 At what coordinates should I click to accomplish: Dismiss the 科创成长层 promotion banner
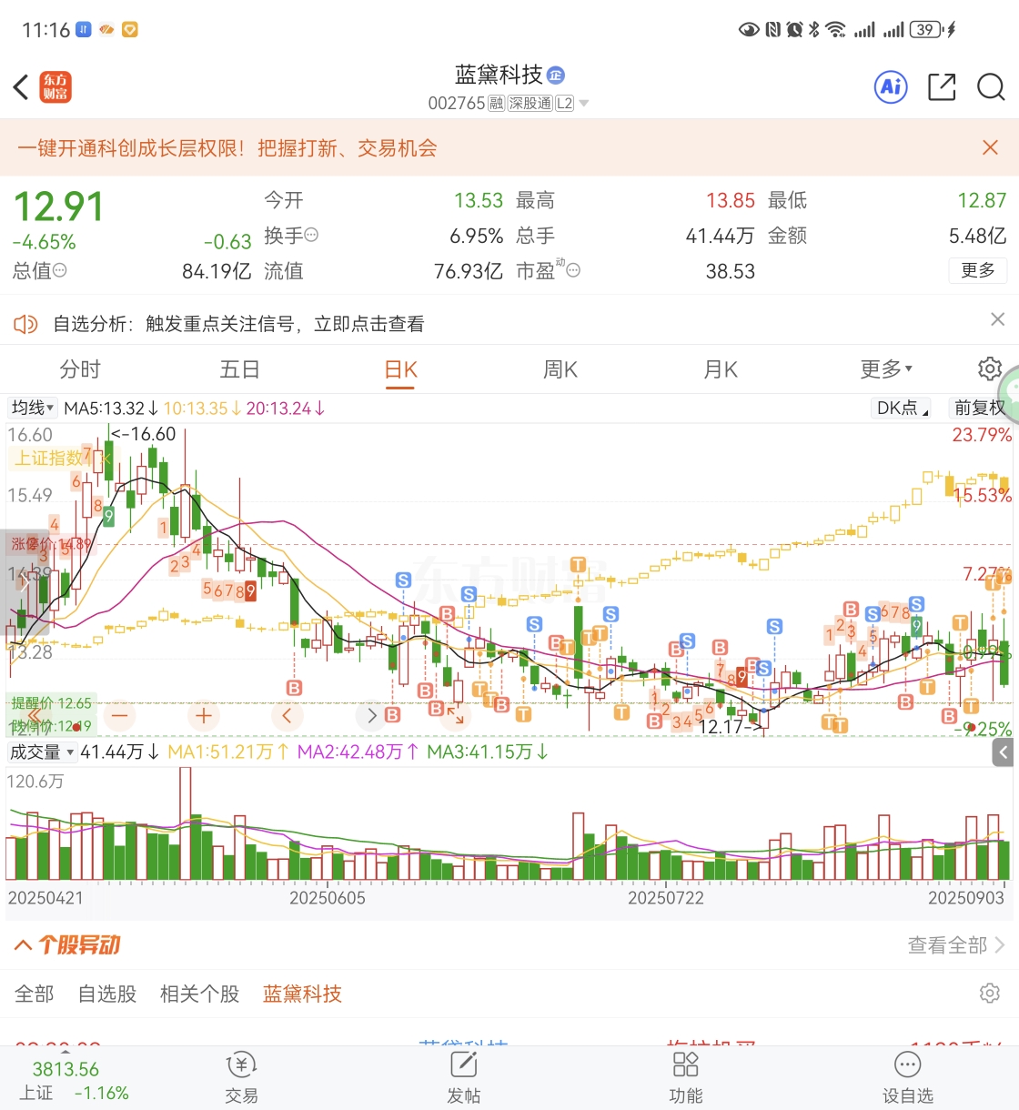click(x=990, y=147)
